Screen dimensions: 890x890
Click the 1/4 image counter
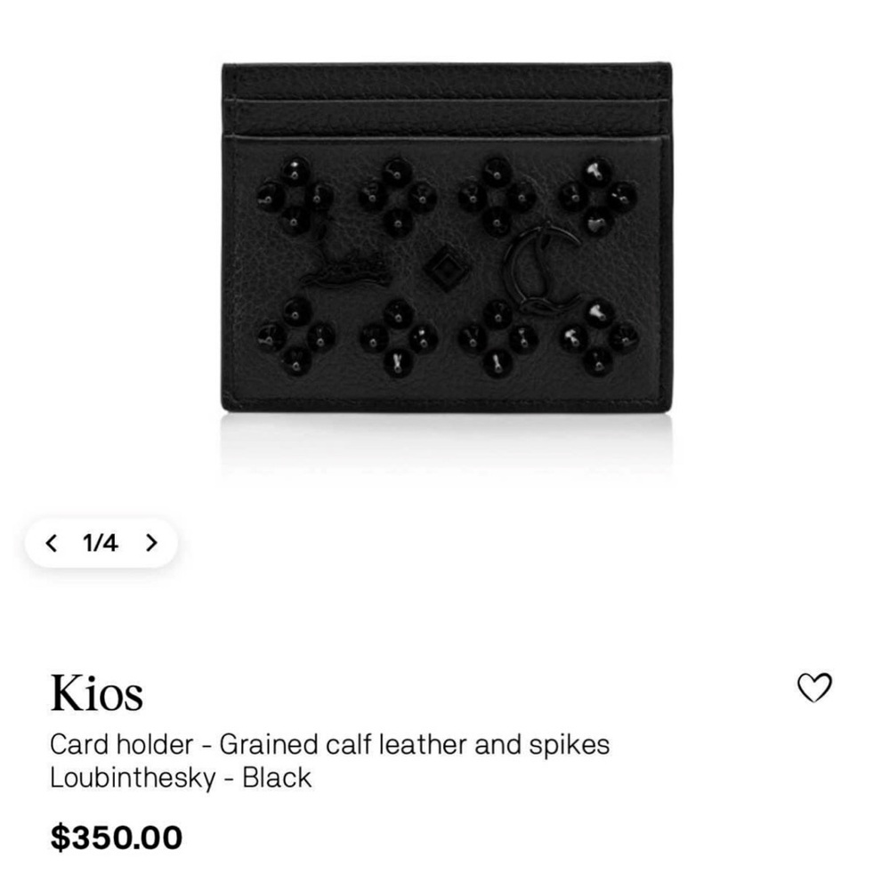[101, 542]
